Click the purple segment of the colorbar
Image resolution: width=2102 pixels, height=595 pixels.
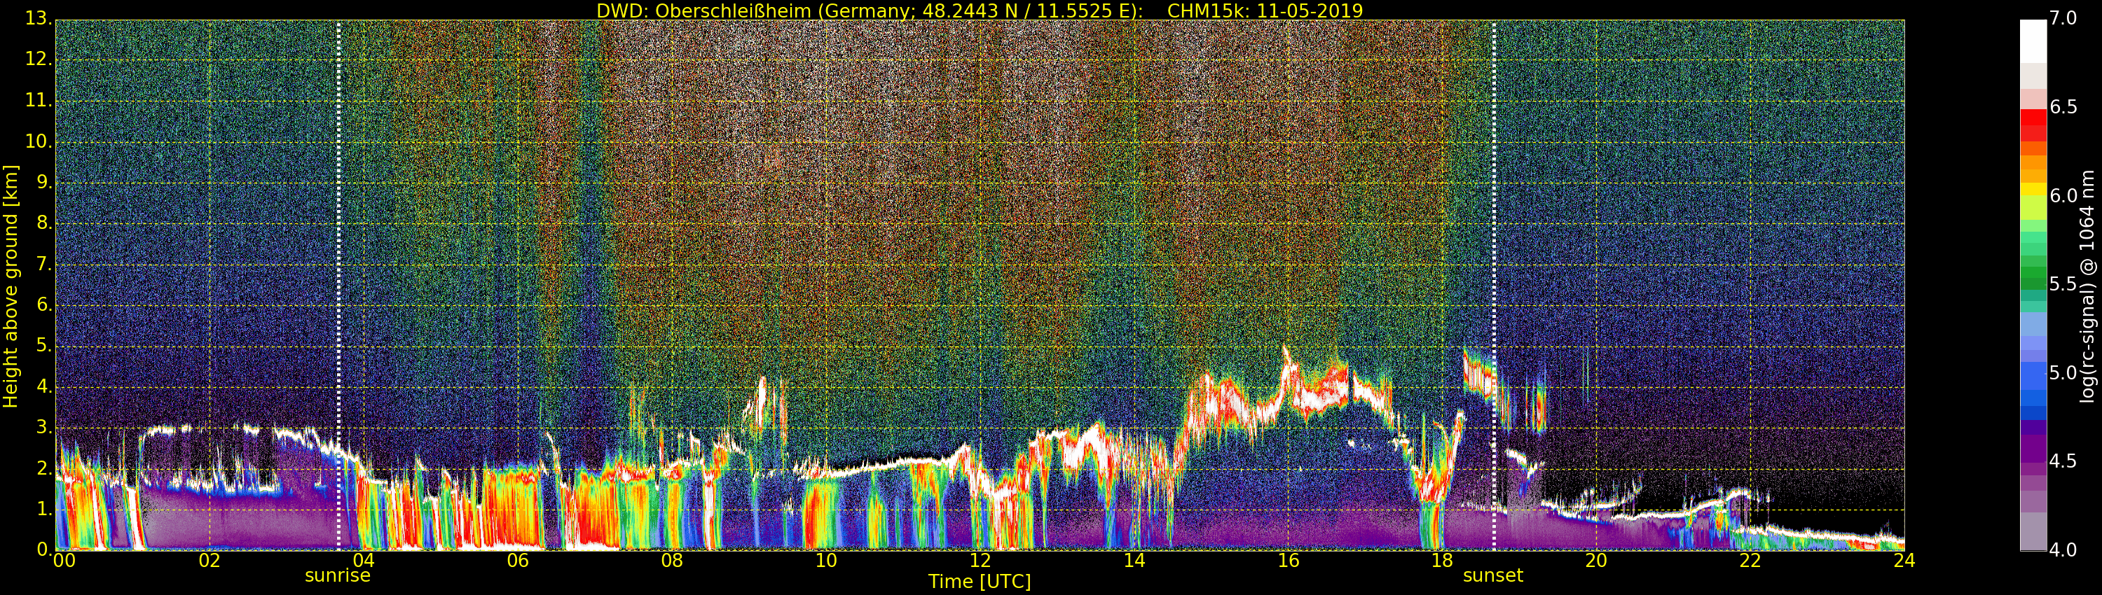pos(2033,448)
